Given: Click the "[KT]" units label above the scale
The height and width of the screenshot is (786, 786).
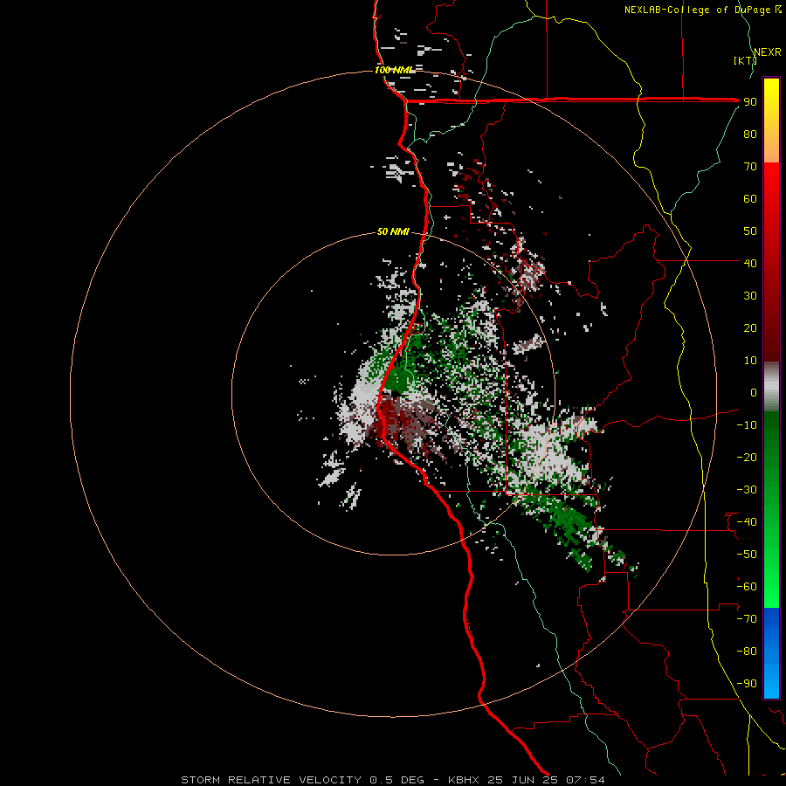Looking at the screenshot, I should 745,60.
